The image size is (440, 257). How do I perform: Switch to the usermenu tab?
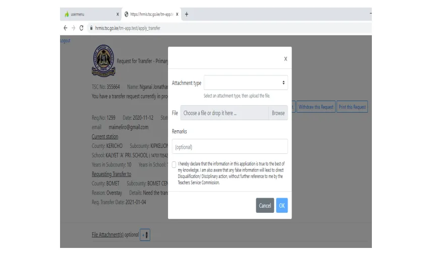click(x=90, y=14)
